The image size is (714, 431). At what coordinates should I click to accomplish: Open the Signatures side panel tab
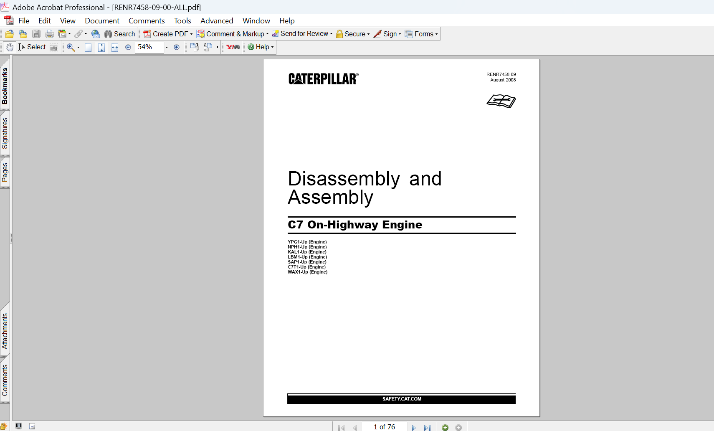click(x=5, y=133)
